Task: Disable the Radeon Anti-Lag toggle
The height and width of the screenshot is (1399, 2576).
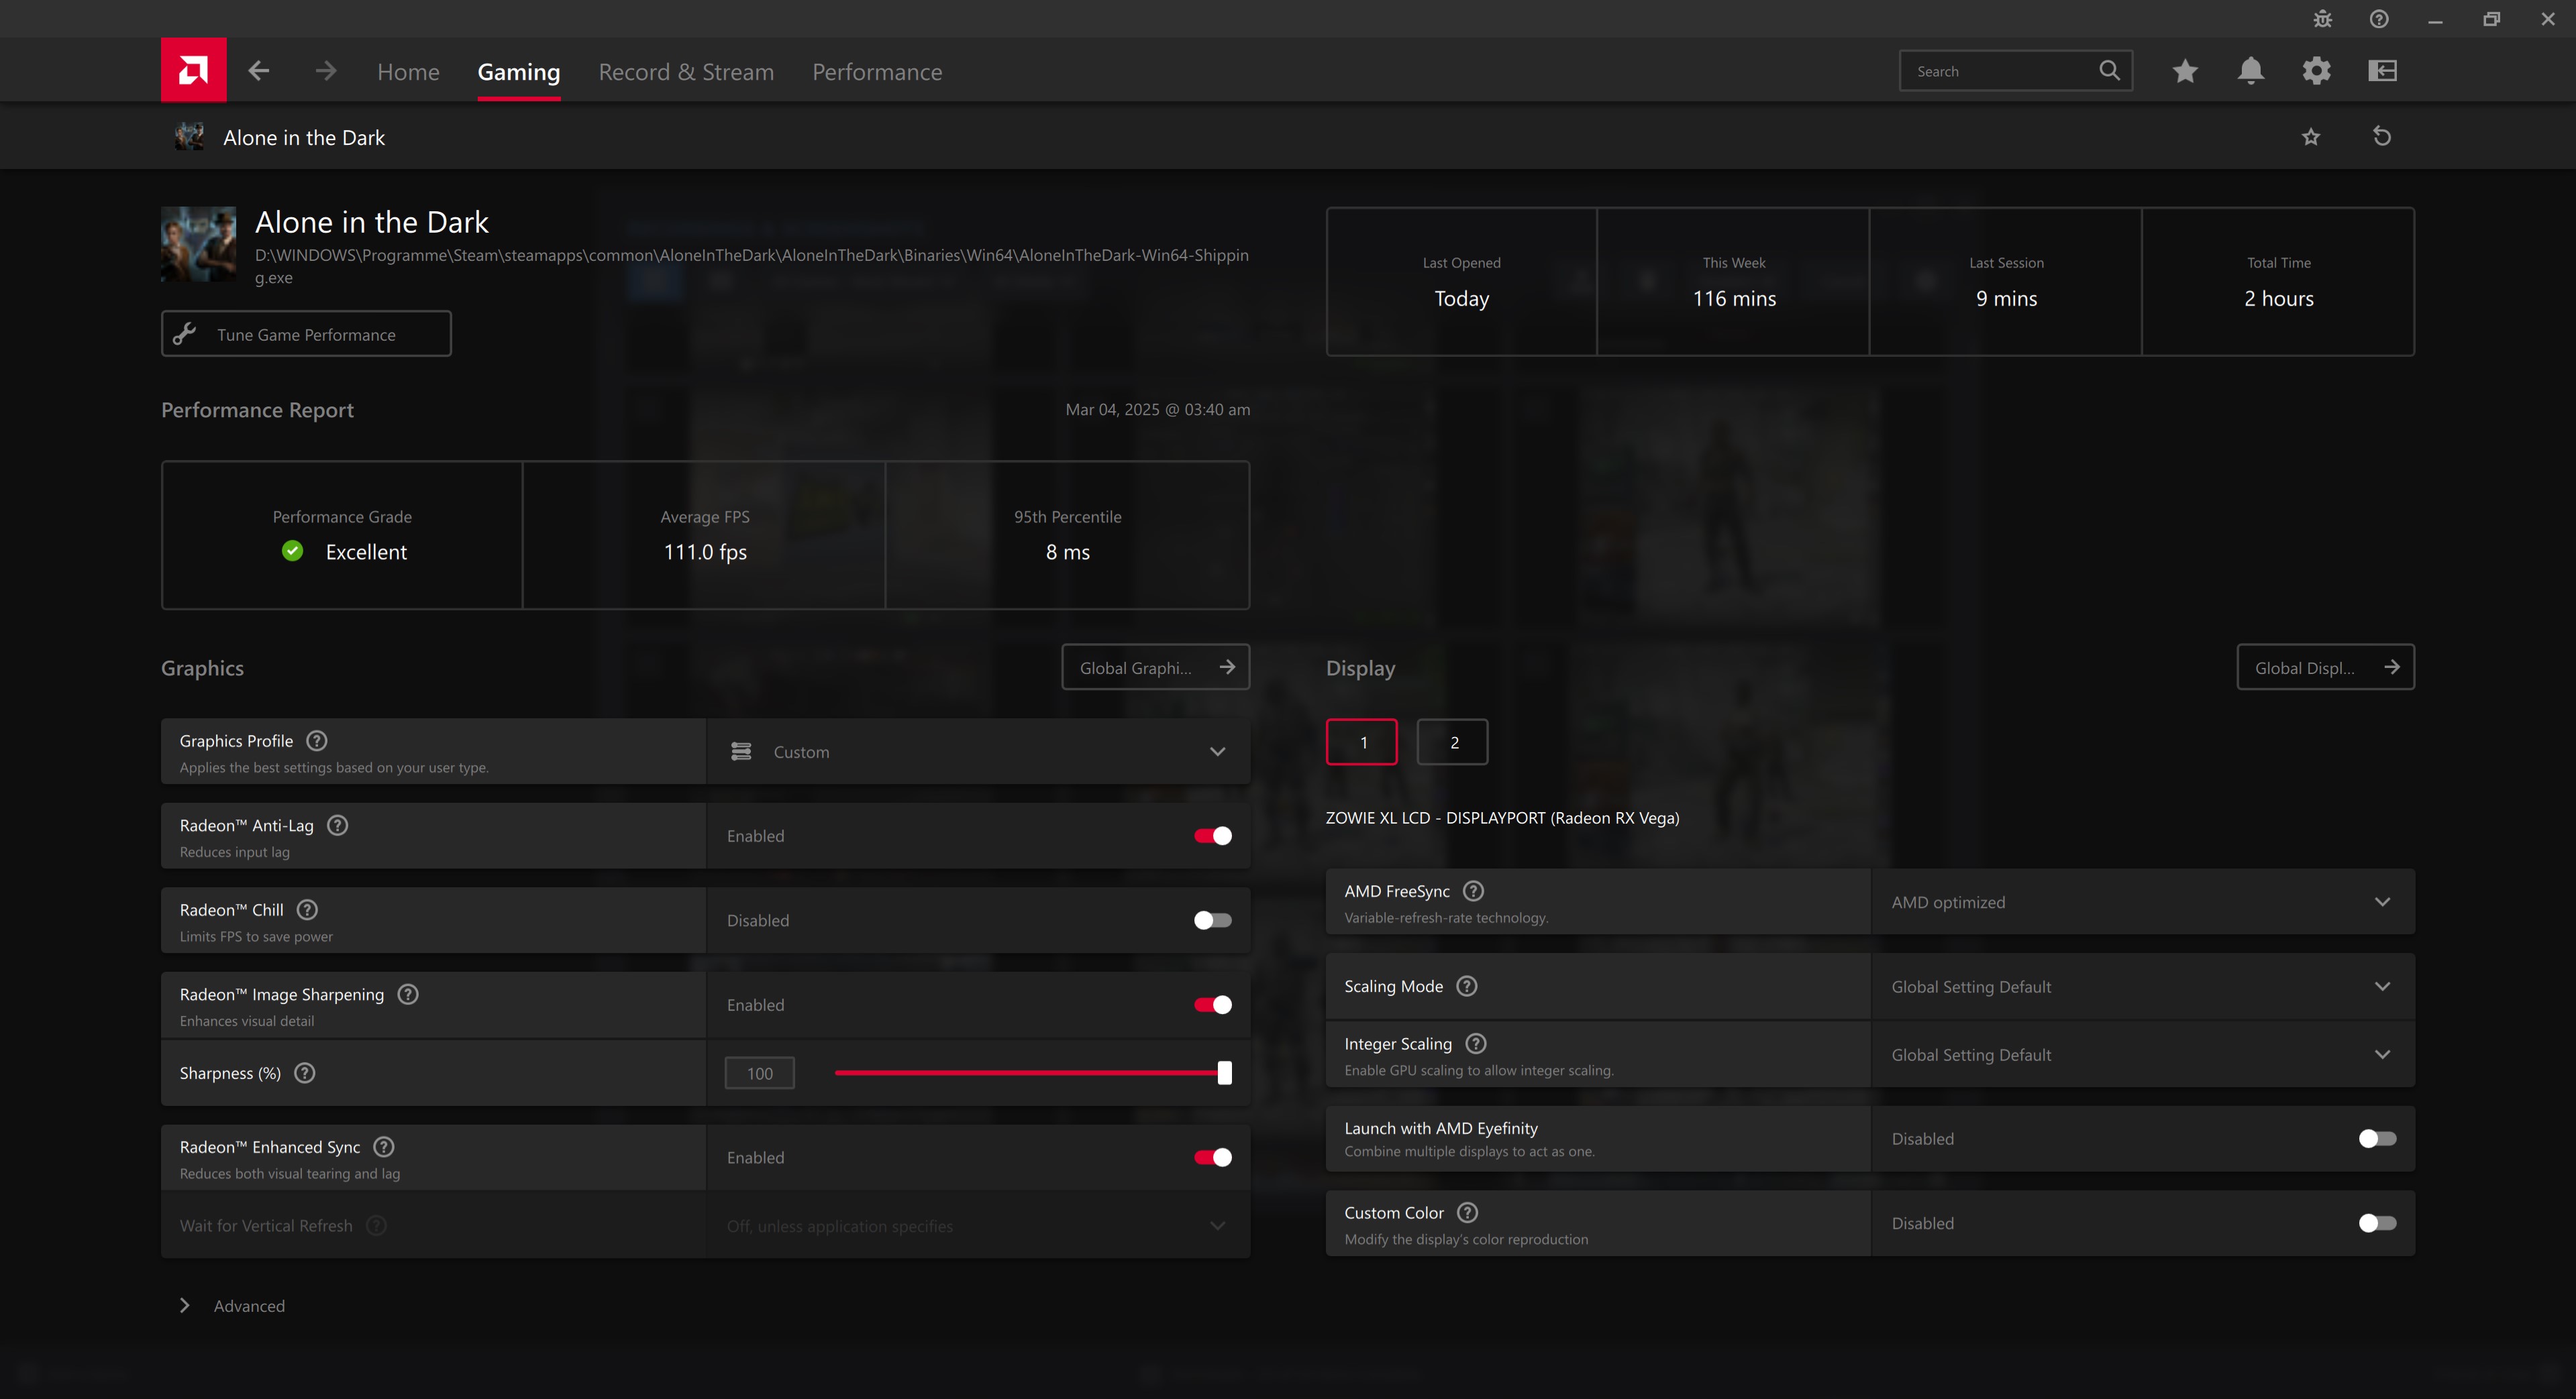Action: [x=1212, y=836]
